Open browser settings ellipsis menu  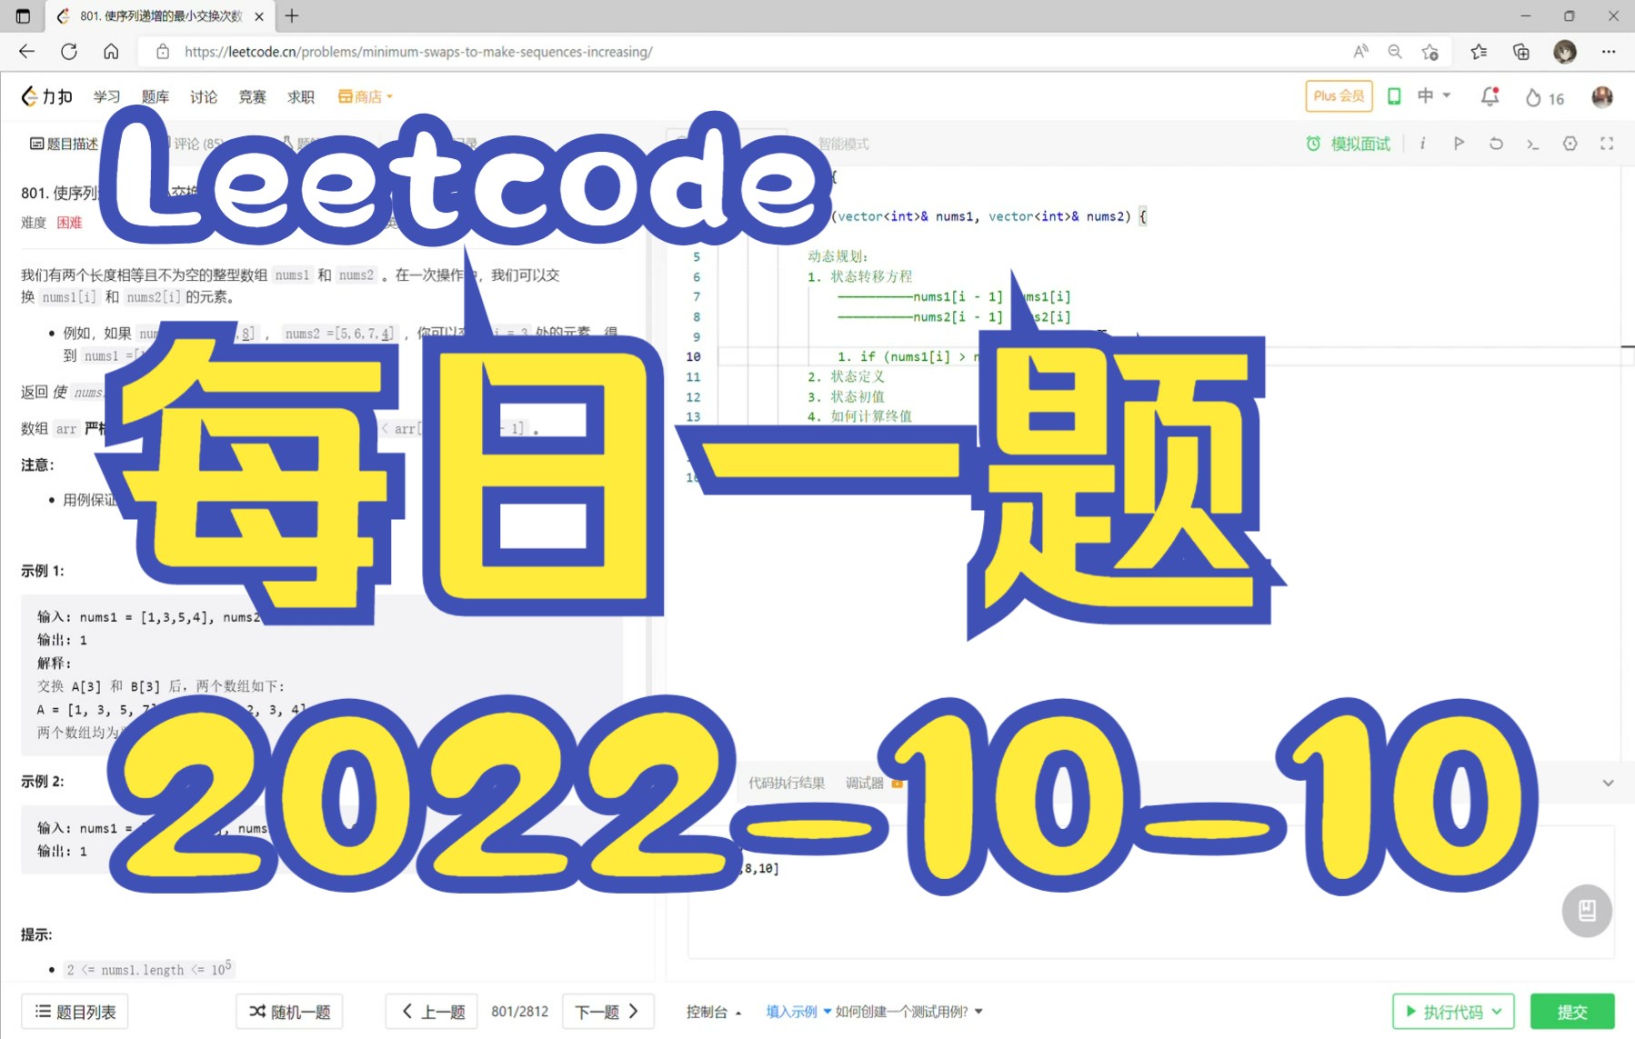click(1609, 52)
